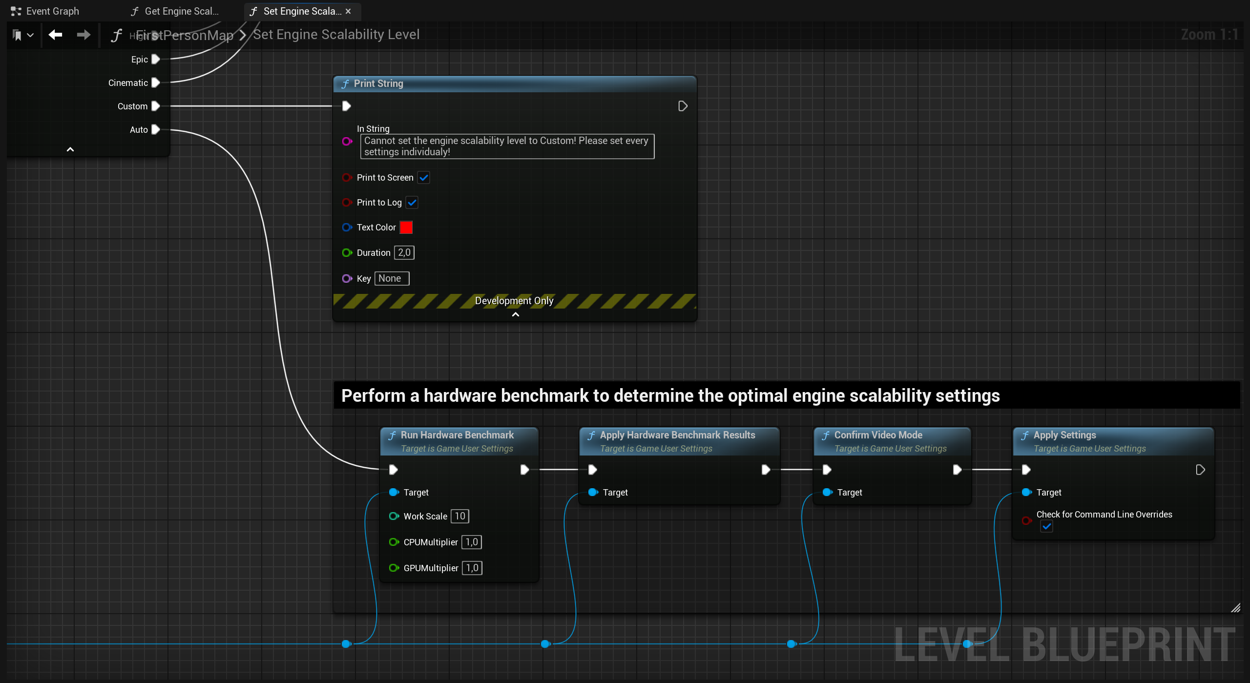Click the Work Scale input field
1250x683 pixels.
coord(459,516)
